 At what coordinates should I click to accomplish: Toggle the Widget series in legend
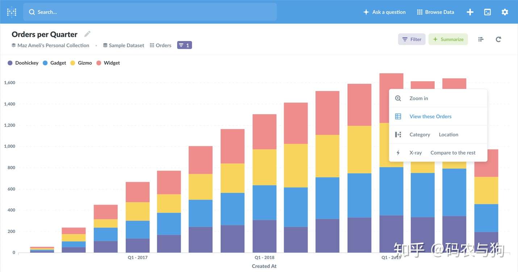coord(108,63)
